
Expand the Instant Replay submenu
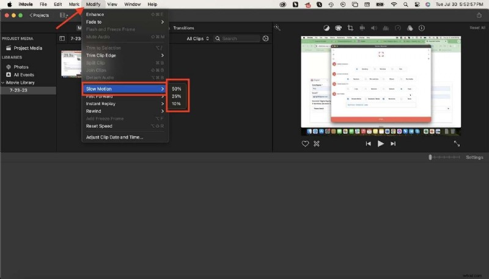125,104
